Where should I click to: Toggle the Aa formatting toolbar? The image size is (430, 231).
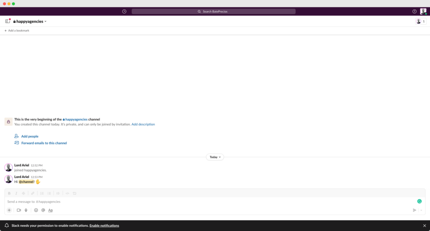coord(50,210)
